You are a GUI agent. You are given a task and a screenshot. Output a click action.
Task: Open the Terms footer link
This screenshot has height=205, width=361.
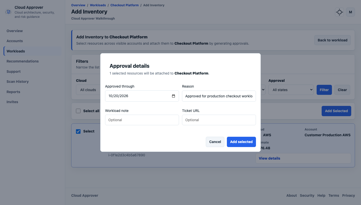click(x=334, y=195)
